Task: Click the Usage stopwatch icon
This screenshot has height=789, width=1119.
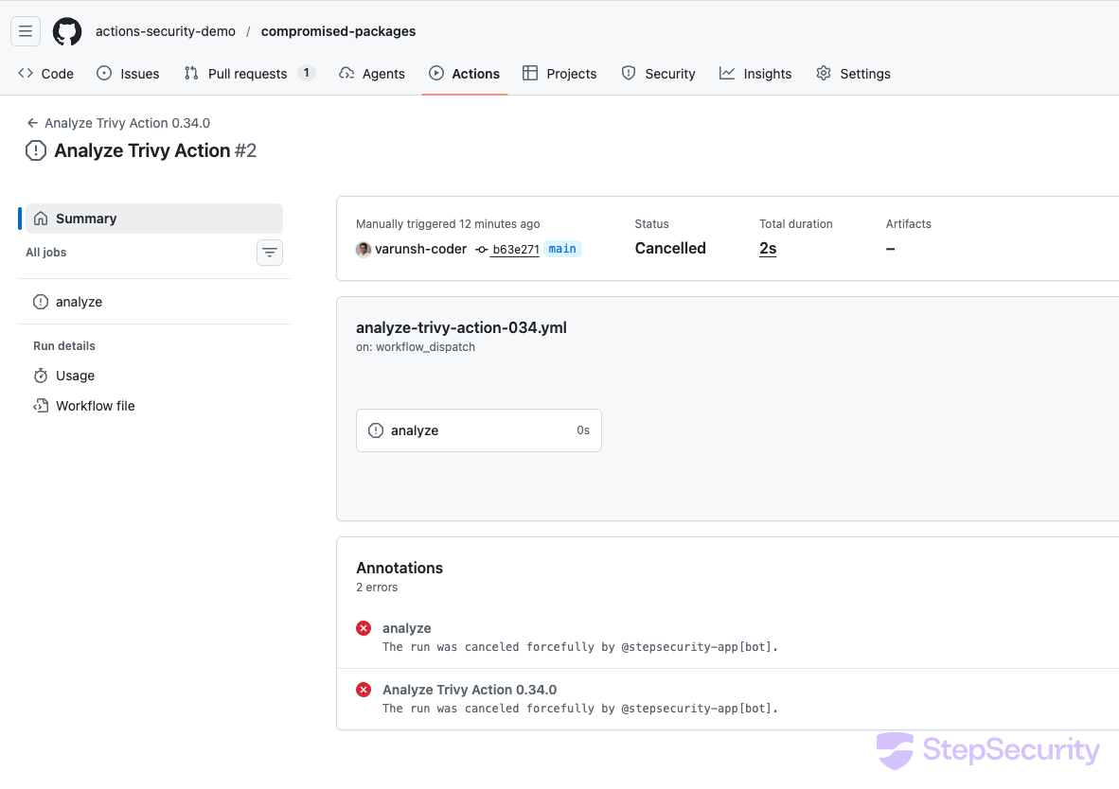Action: (x=41, y=376)
